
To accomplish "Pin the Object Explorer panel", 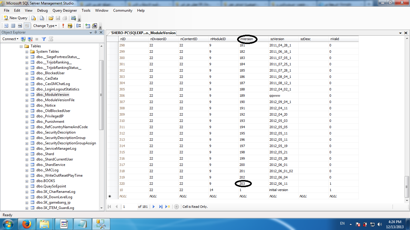I will point(96,32).
